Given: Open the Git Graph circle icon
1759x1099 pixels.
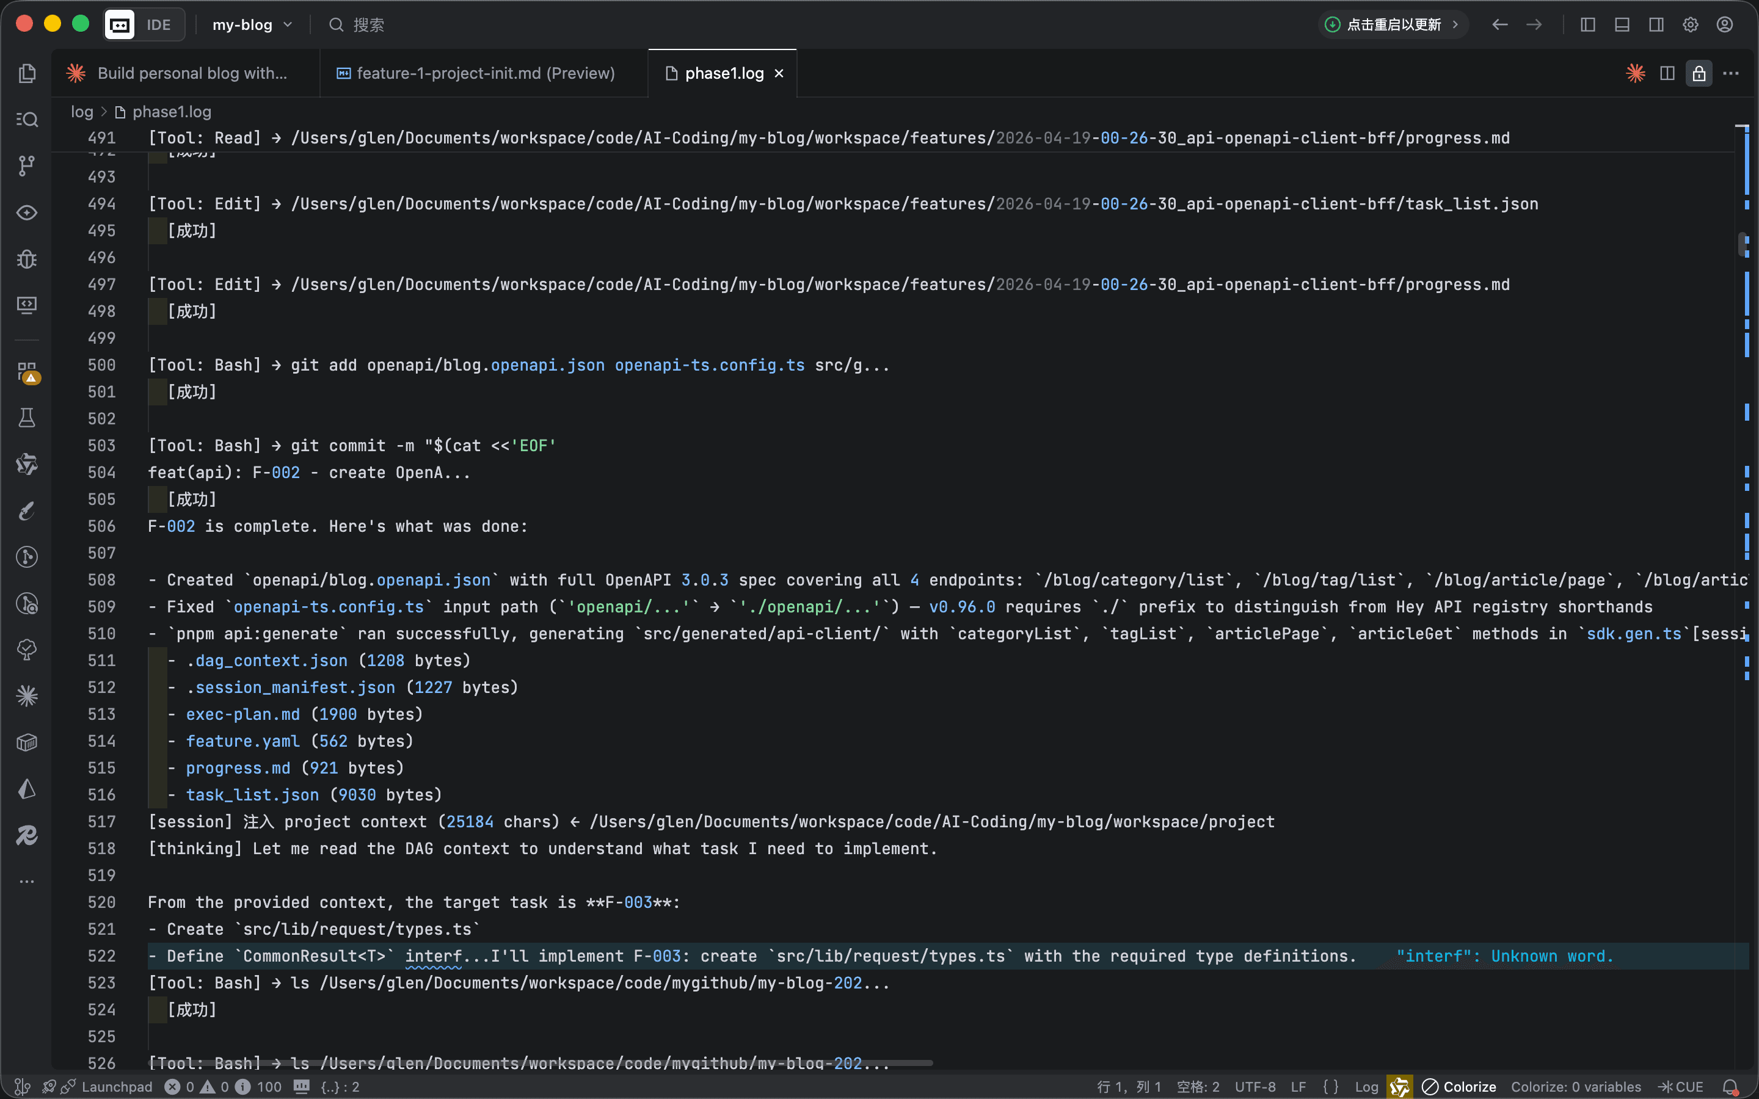Looking at the screenshot, I should 27,557.
